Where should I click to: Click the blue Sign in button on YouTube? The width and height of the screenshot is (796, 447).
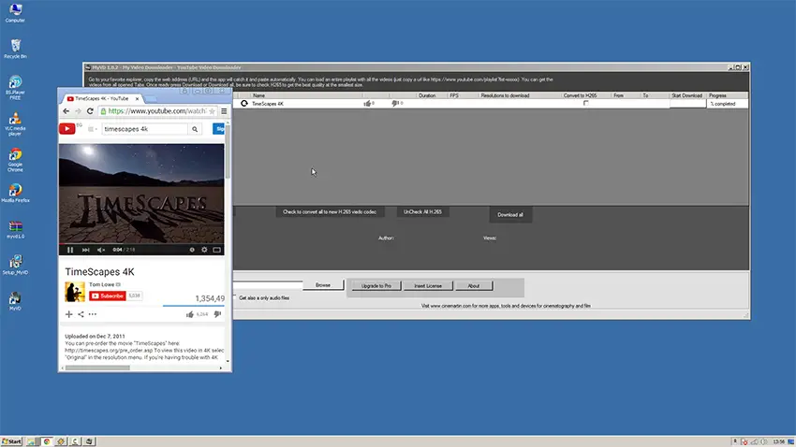pyautogui.click(x=219, y=129)
